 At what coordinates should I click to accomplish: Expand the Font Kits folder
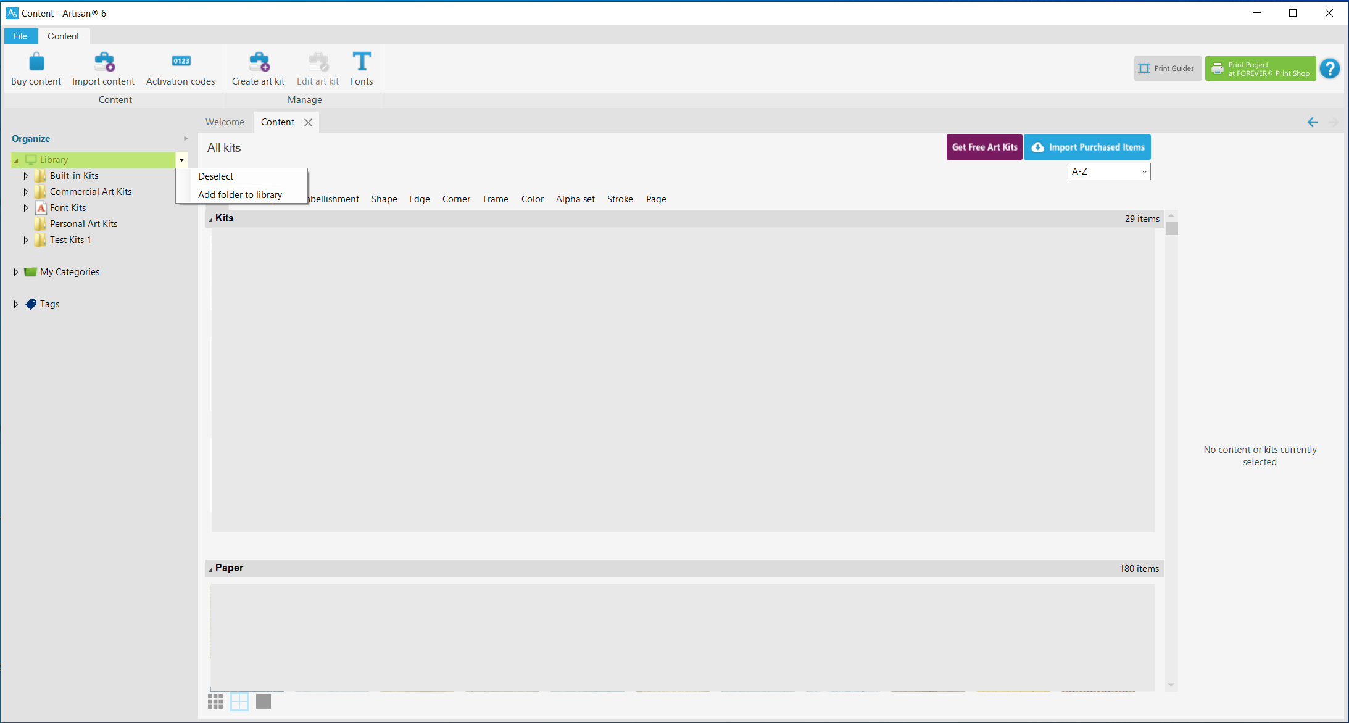pos(26,208)
